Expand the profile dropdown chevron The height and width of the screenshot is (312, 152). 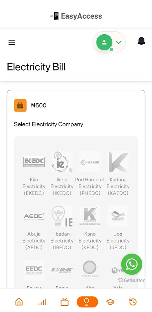click(119, 42)
